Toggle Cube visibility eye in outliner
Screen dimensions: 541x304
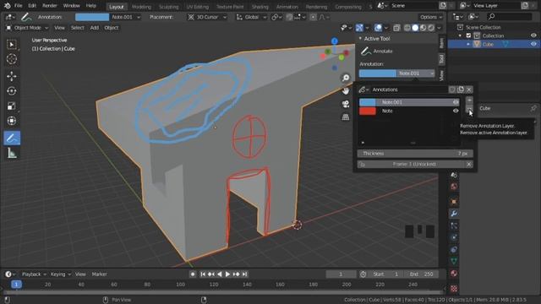click(533, 44)
